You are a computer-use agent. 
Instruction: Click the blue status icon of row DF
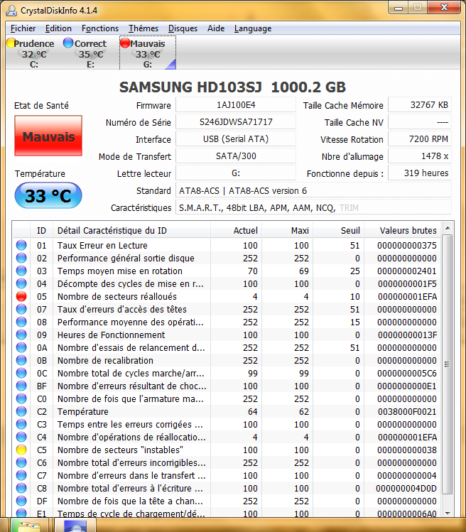click(x=21, y=501)
